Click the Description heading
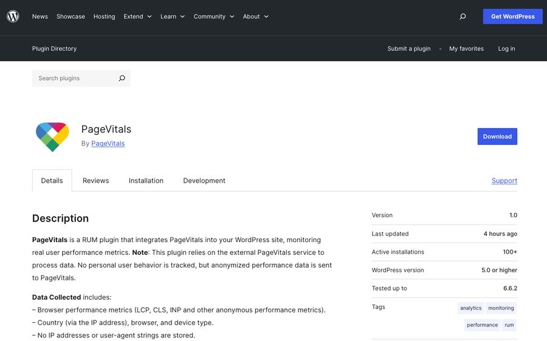Screen dimensions: 547x341 click(60, 218)
